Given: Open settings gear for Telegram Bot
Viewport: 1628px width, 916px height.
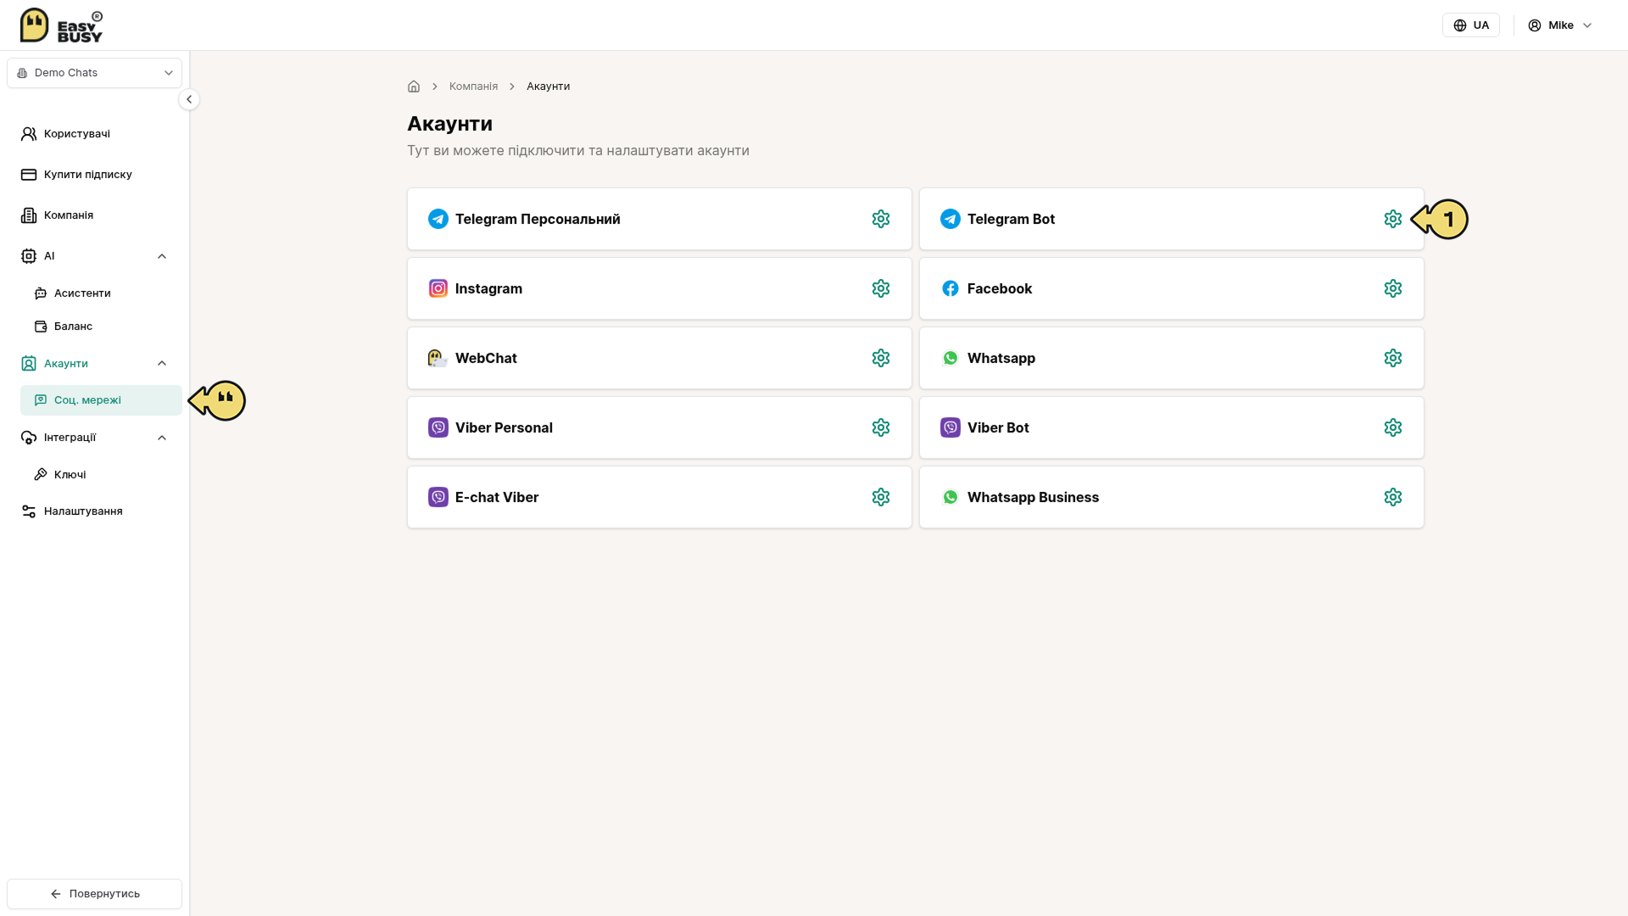Looking at the screenshot, I should click(x=1393, y=219).
